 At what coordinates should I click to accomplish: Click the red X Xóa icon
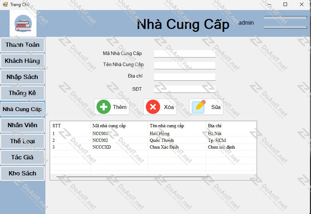pyautogui.click(x=153, y=107)
